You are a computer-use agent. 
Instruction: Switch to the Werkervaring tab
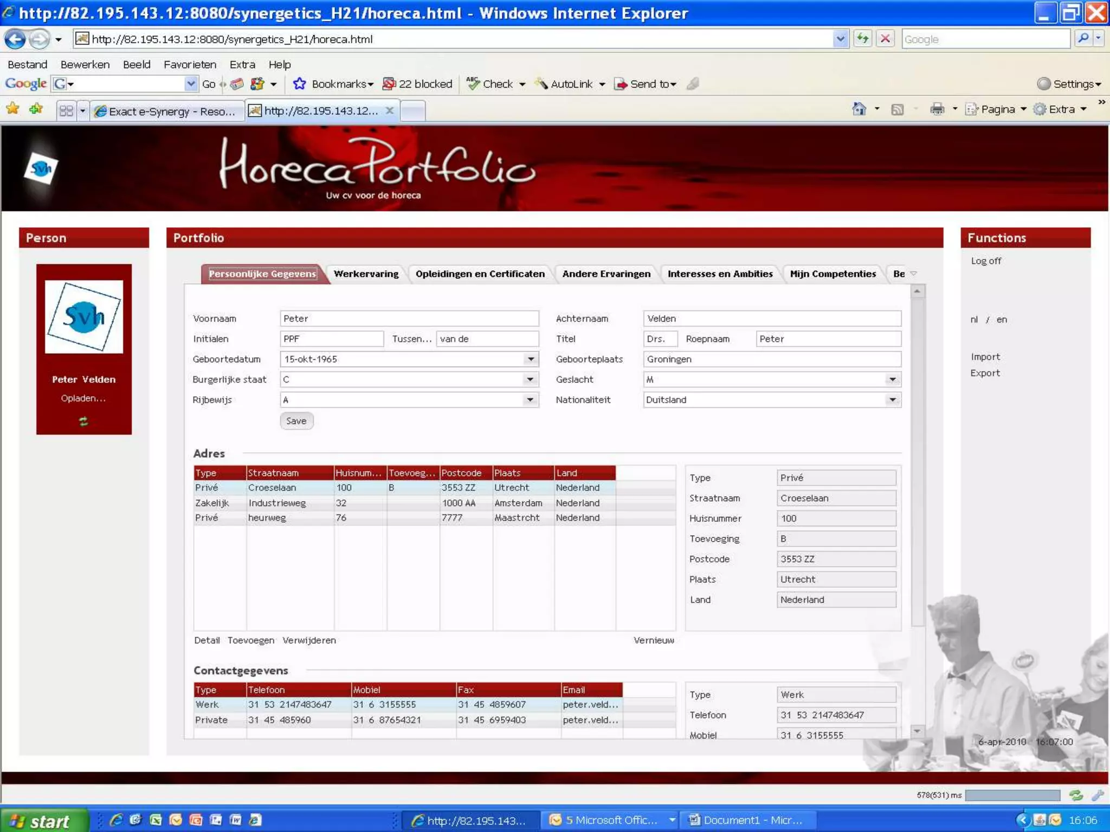(x=366, y=274)
